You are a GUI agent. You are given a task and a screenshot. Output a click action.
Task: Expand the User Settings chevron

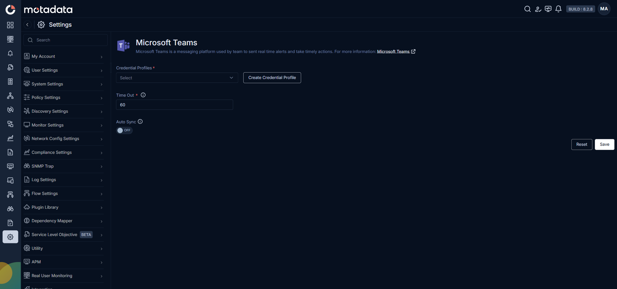point(102,70)
